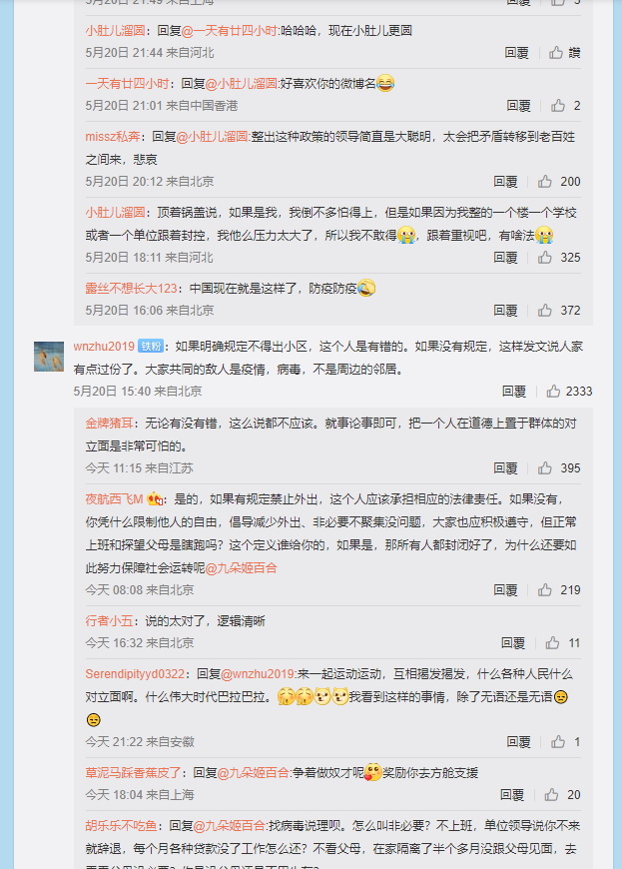Image resolution: width=622 pixels, height=869 pixels.
Task: Reply to 金牌猪耳's comment
Action: click(505, 468)
